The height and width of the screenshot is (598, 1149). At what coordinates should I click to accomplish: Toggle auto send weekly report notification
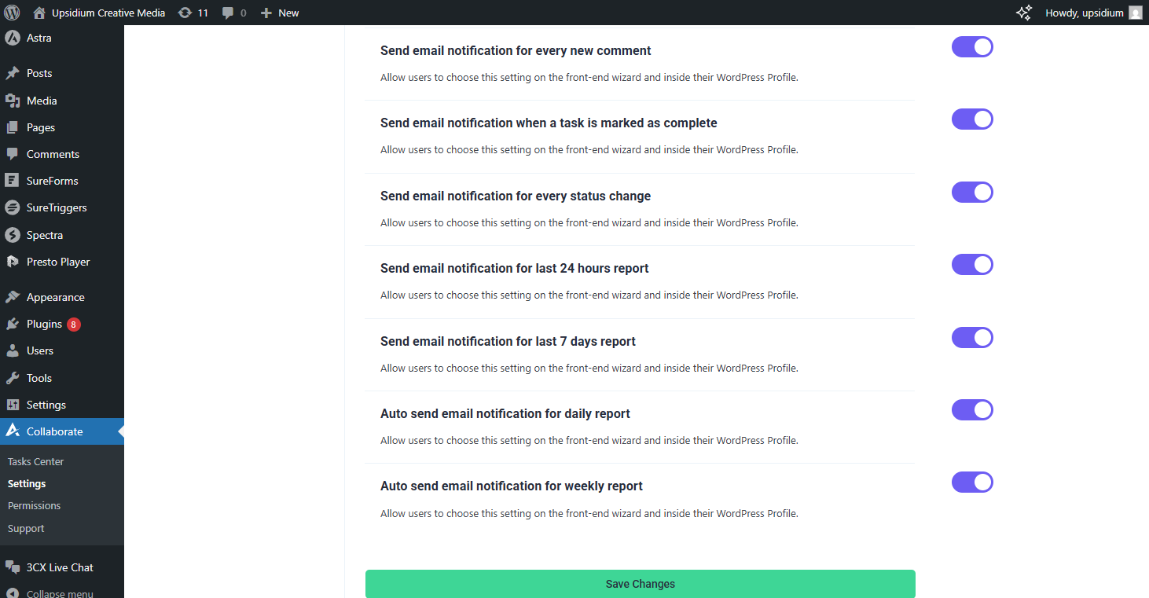(972, 482)
